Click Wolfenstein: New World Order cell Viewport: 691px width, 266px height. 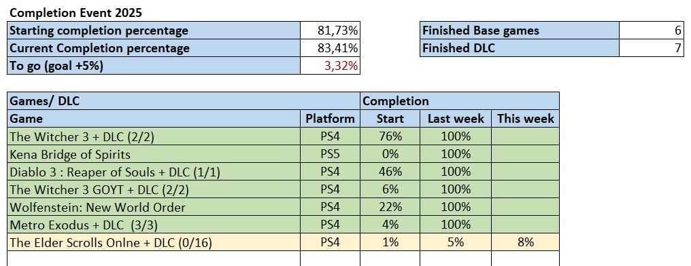click(x=154, y=207)
